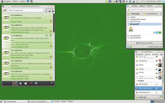Click the Bluetooth tray icon
Screen dimensions: 165x103
(130, 1)
